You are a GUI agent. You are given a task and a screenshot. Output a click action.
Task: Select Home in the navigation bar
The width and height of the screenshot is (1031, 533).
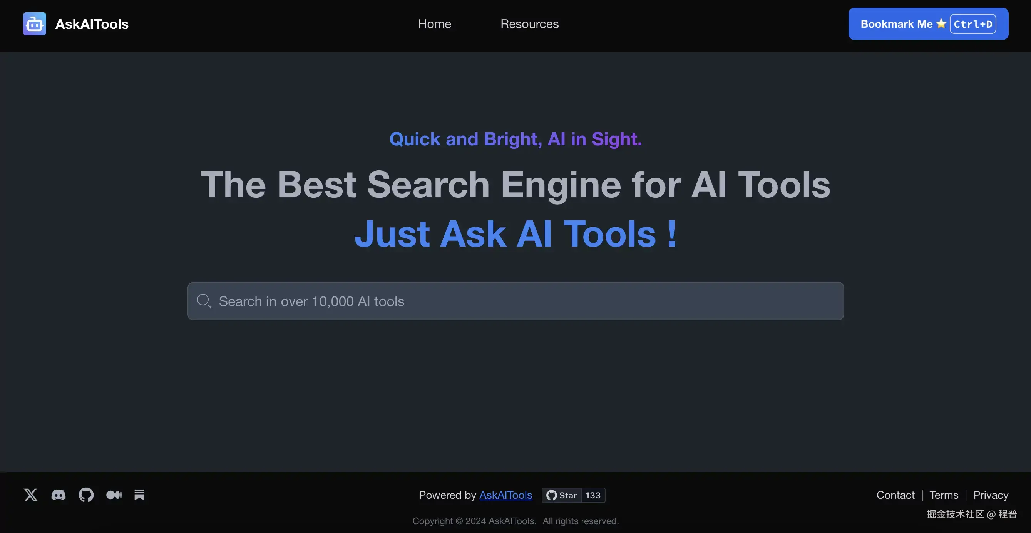(435, 23)
